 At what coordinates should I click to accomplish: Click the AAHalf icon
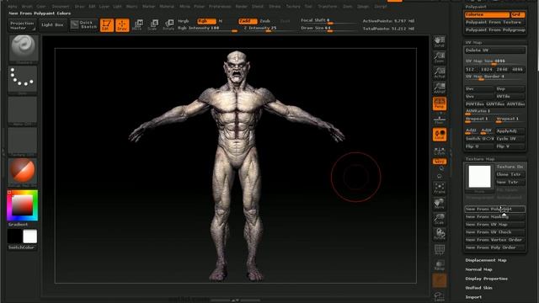(x=440, y=88)
